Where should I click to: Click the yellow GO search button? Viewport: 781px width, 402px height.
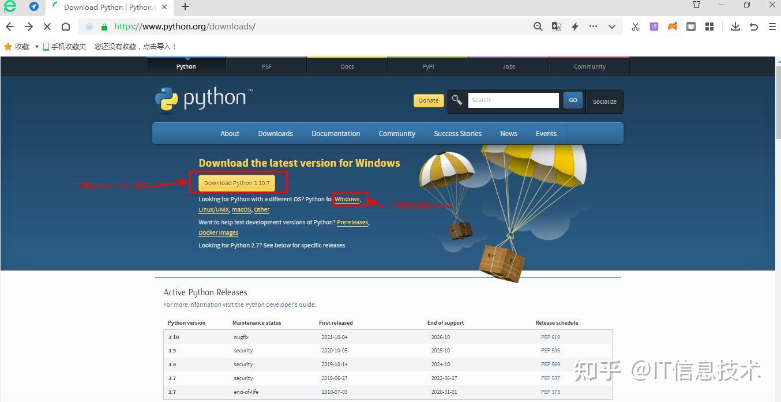pyautogui.click(x=572, y=100)
